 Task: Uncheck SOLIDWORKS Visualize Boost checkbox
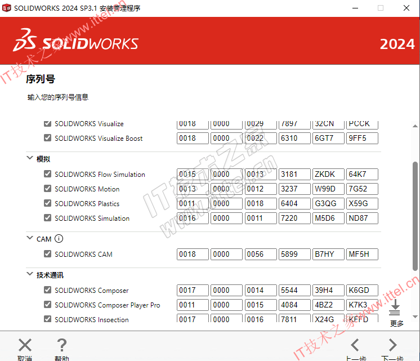tap(48, 138)
